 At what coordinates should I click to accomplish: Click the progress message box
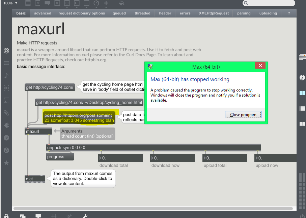click(x=60, y=157)
